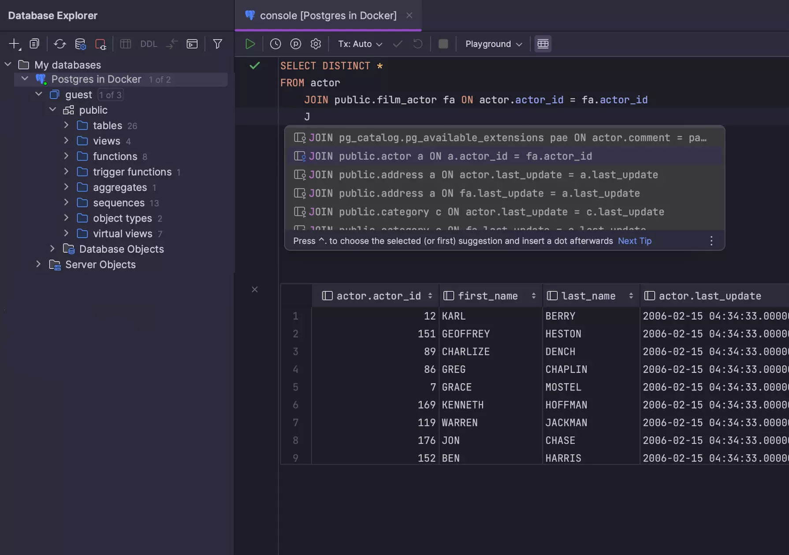The height and width of the screenshot is (555, 789).
Task: Filter items in Database Explorer
Action: click(217, 44)
